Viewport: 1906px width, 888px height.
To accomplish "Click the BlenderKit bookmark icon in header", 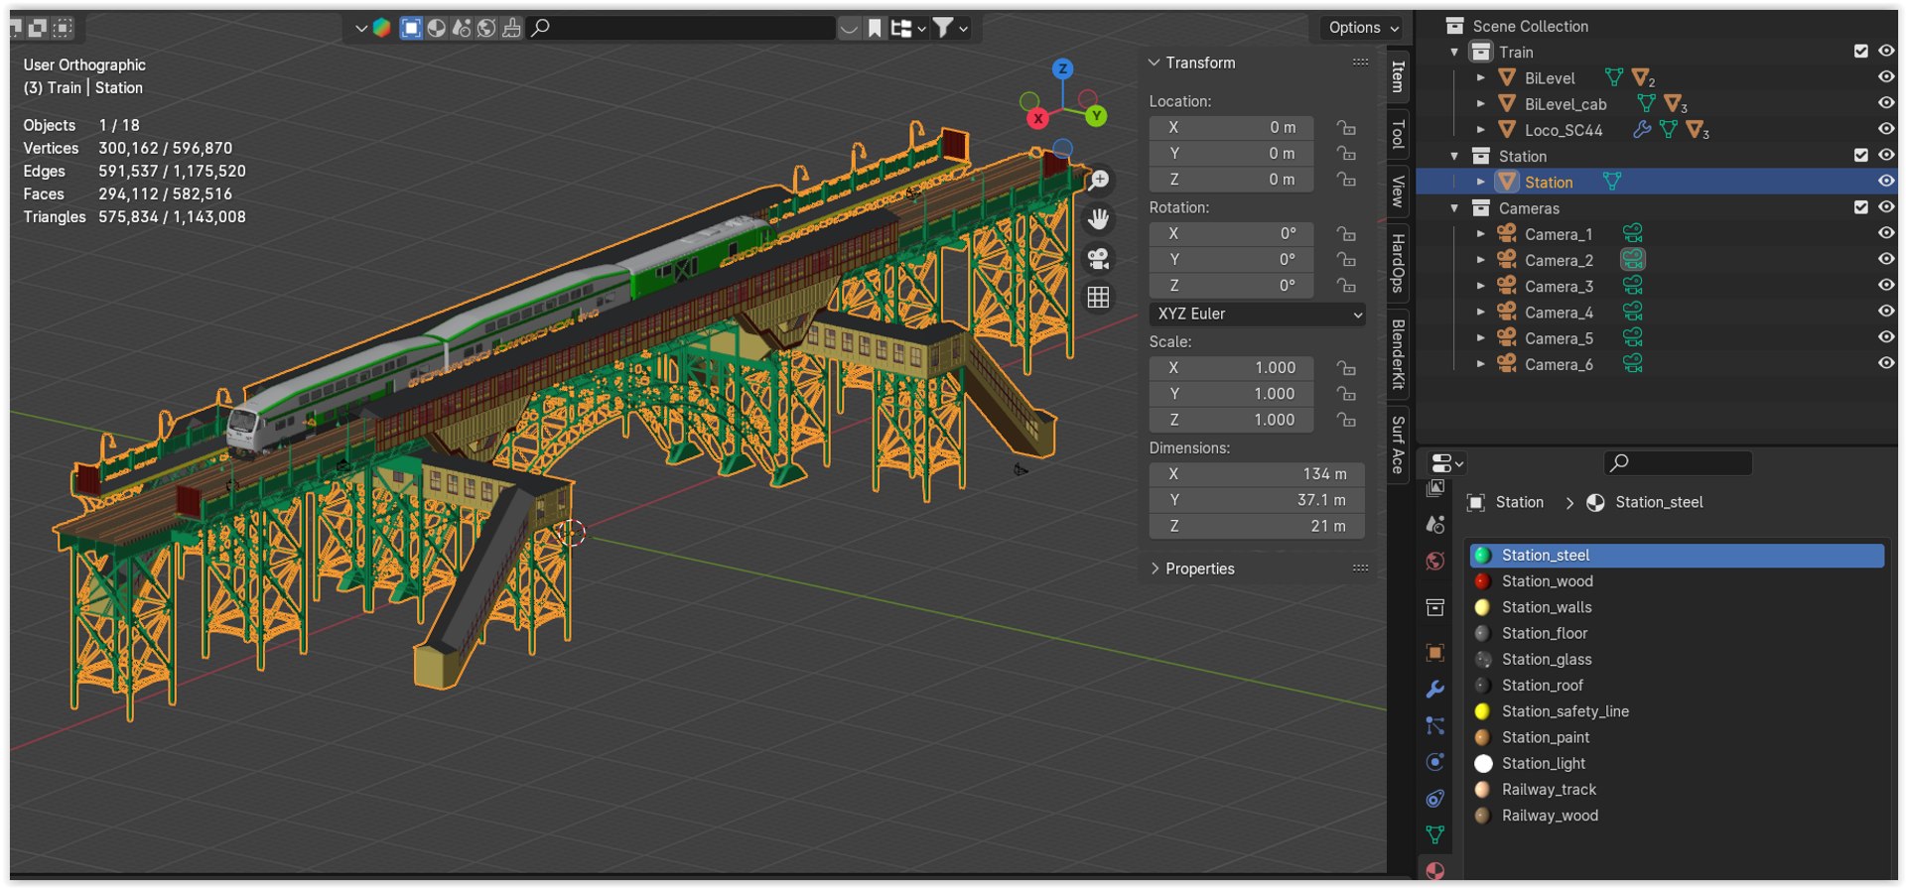I will coord(875,29).
